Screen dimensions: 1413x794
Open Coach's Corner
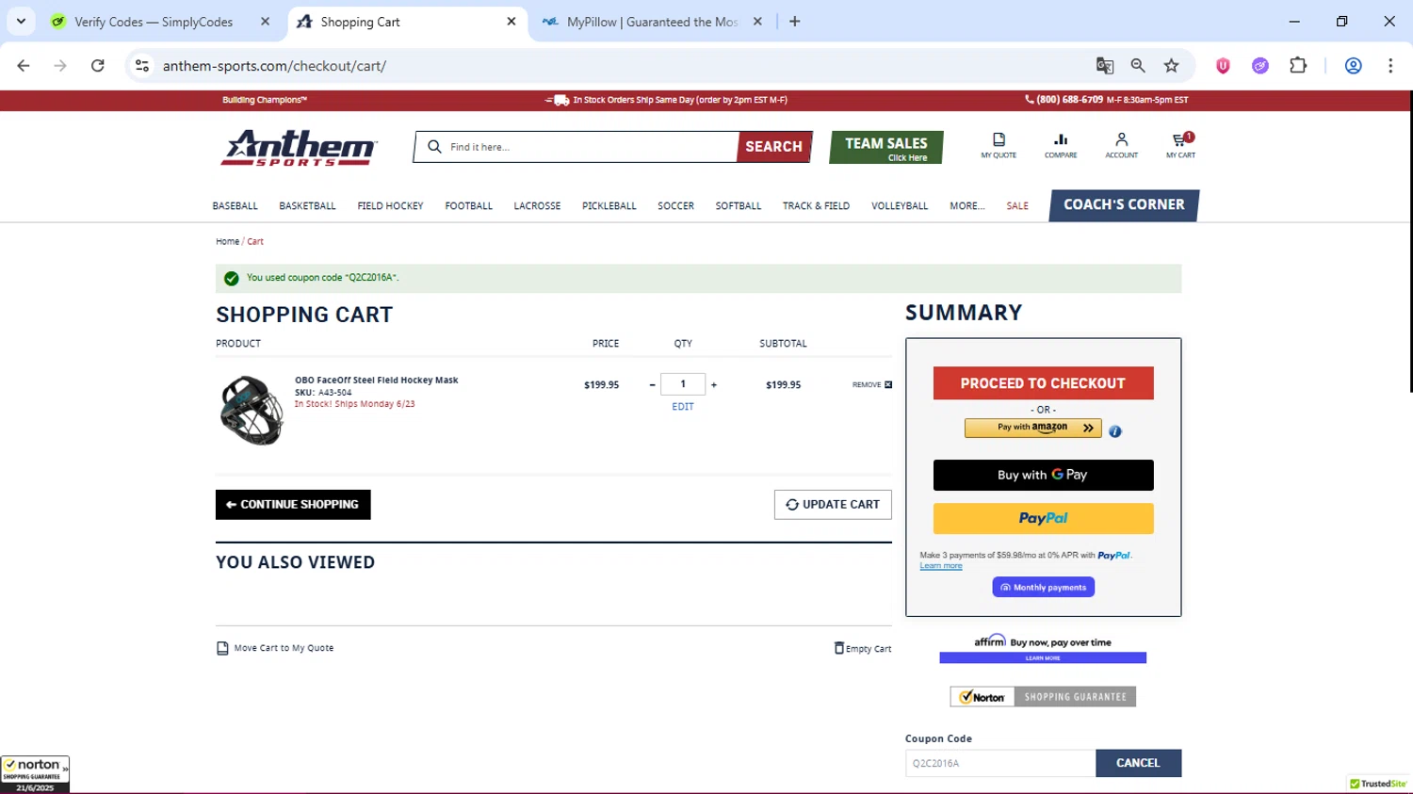click(1124, 205)
